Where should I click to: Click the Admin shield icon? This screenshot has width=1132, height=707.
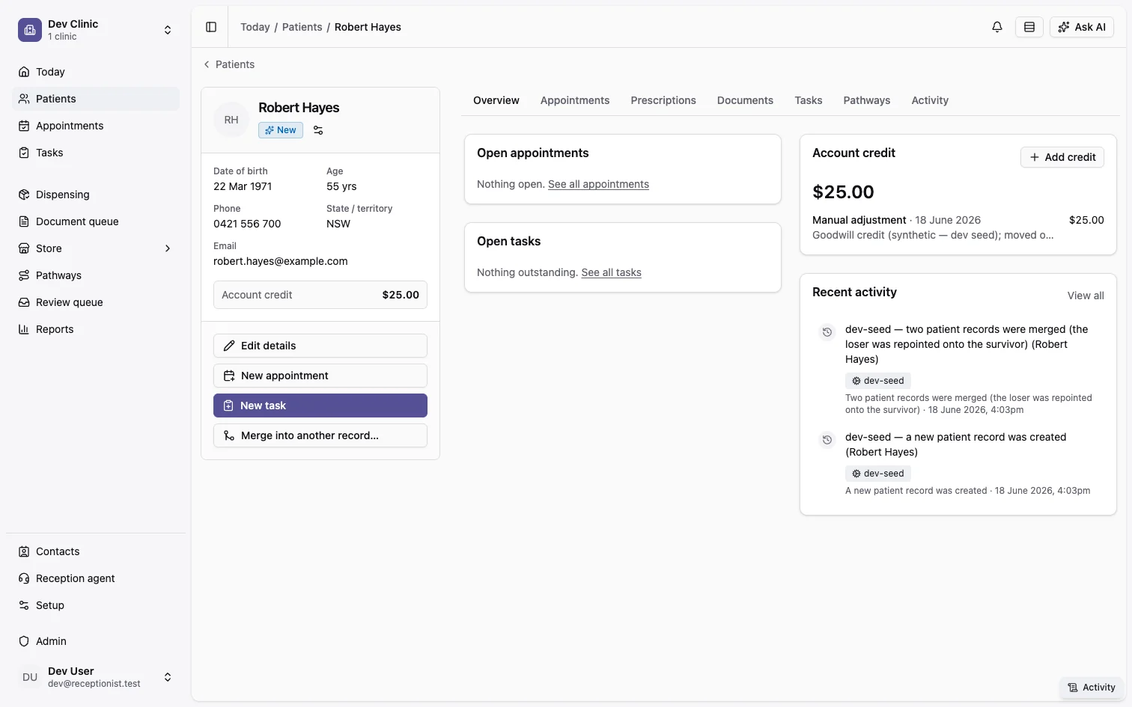24,641
